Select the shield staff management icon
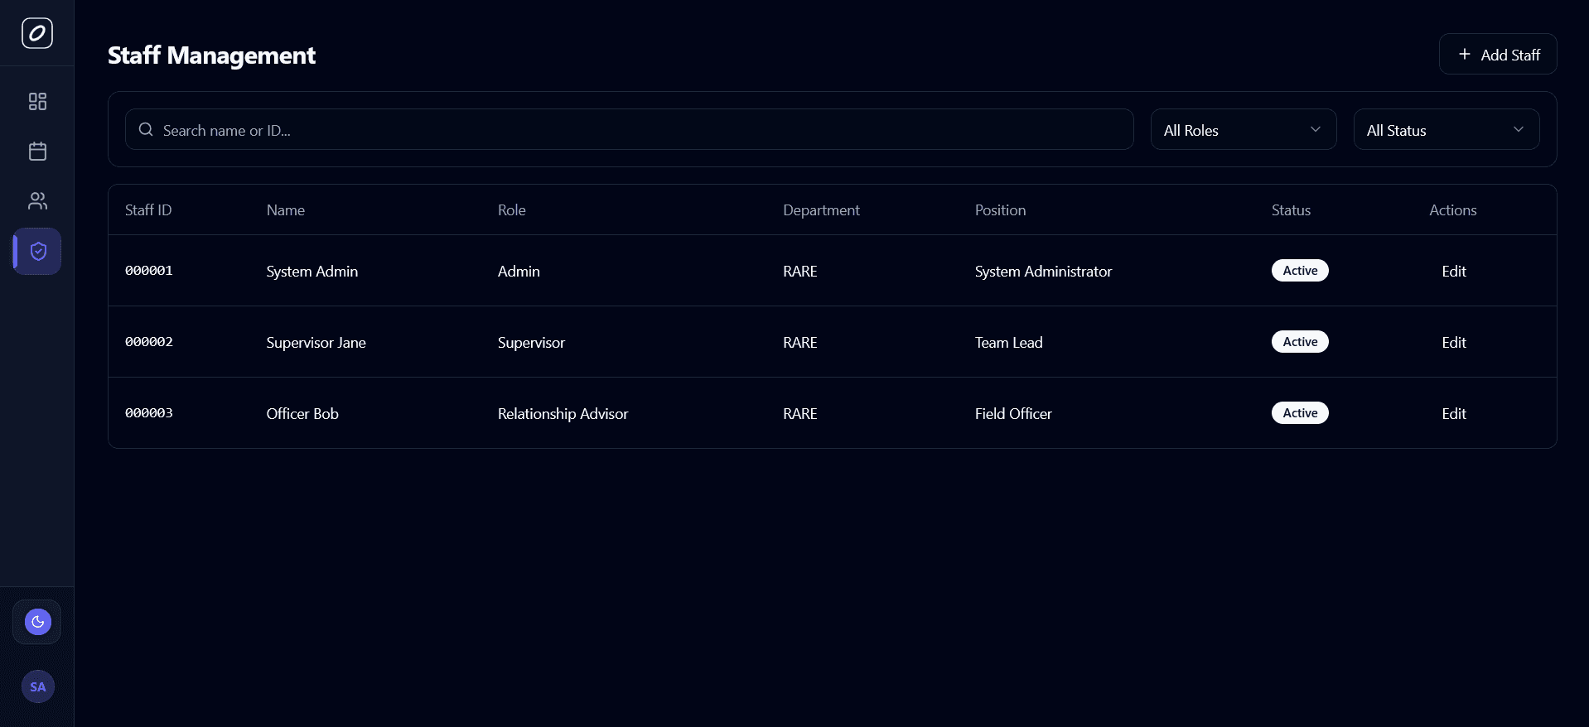This screenshot has width=1589, height=727. (37, 251)
